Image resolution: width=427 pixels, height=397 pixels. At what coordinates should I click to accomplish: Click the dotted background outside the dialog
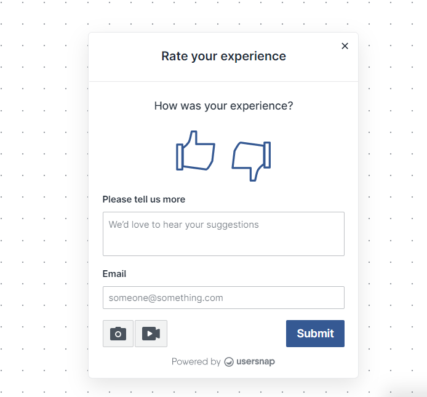click(44, 191)
